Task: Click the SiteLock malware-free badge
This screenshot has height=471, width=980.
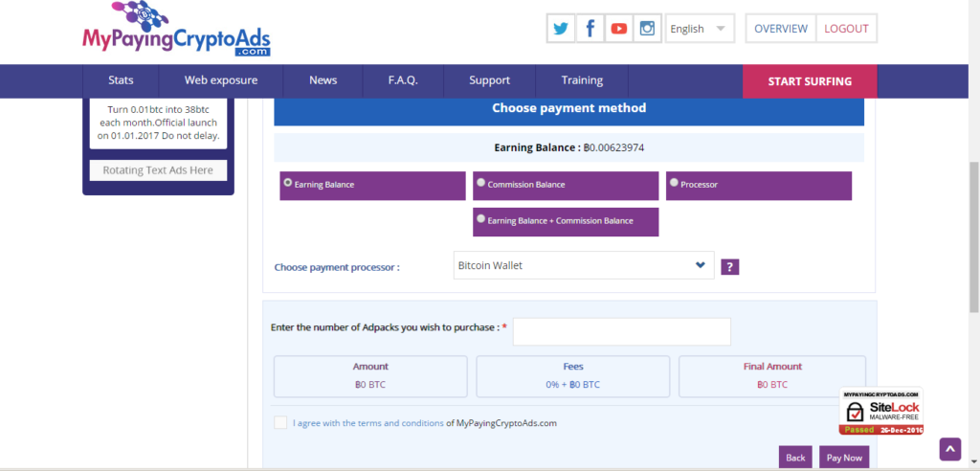Action: [881, 411]
